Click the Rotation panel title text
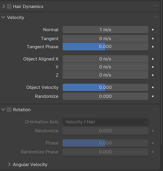 tap(22, 110)
